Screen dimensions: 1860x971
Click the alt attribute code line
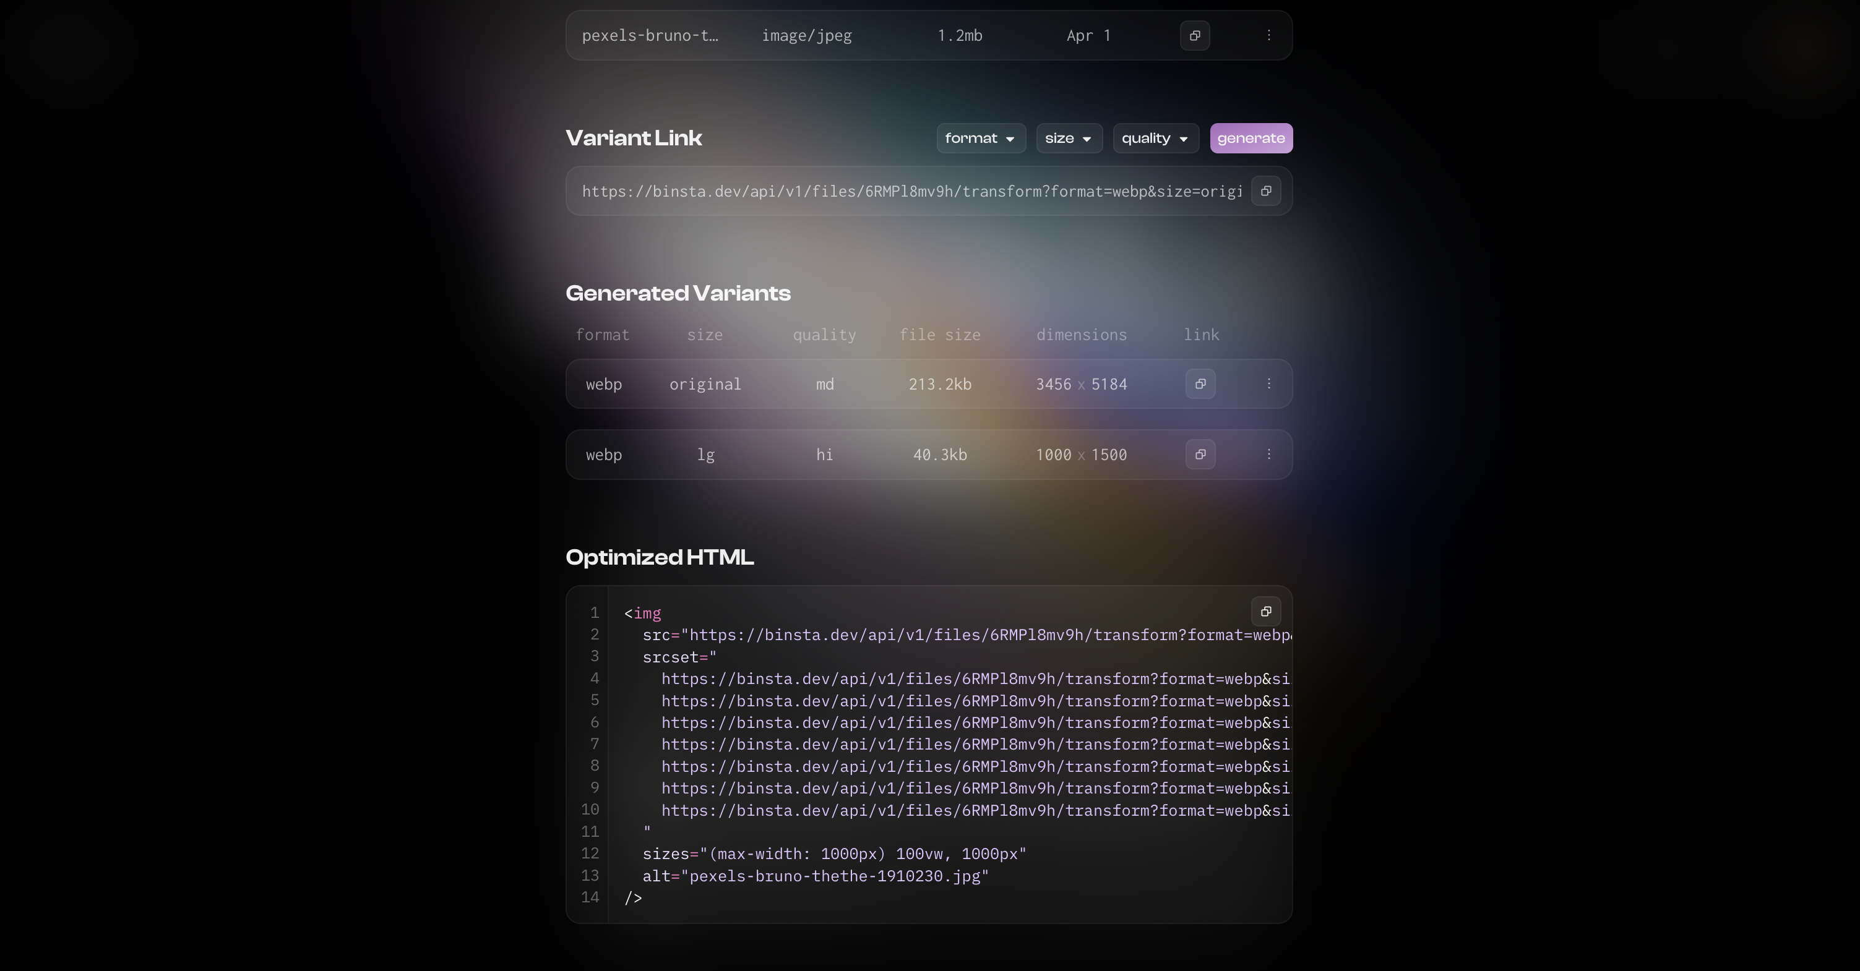(816, 876)
